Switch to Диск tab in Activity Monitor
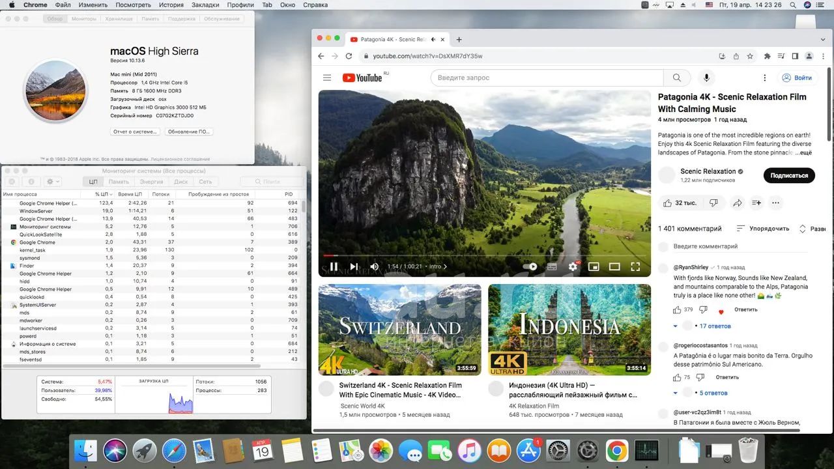This screenshot has width=834, height=469. [180, 182]
